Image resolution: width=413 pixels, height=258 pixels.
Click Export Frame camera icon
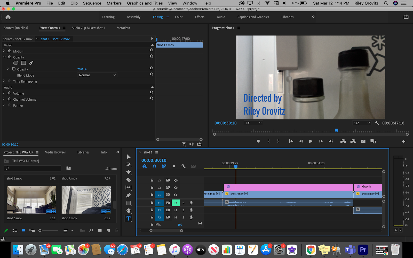tap(363, 141)
